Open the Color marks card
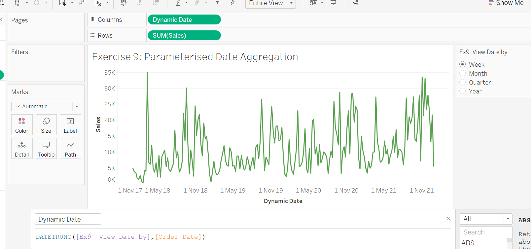 (22, 124)
